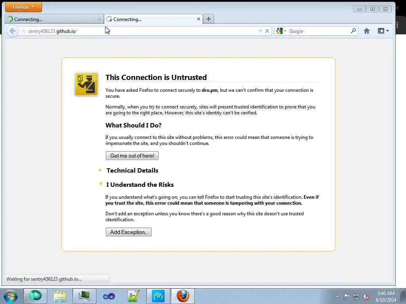This screenshot has height=304, width=406.
Task: Go to the home page icon
Action: 367,31
